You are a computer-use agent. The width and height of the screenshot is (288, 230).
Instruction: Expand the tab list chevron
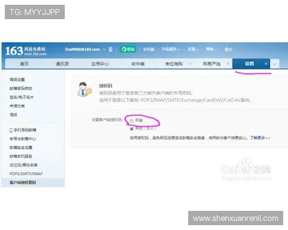click(x=275, y=64)
